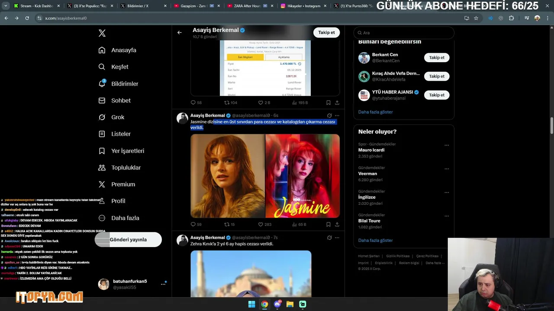Open Topluluklar communities
The image size is (554, 311).
pyautogui.click(x=119, y=168)
